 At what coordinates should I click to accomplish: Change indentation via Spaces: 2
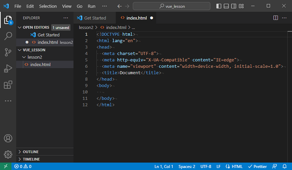click(x=187, y=166)
